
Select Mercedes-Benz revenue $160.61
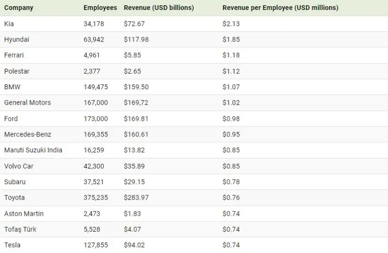tap(136, 134)
